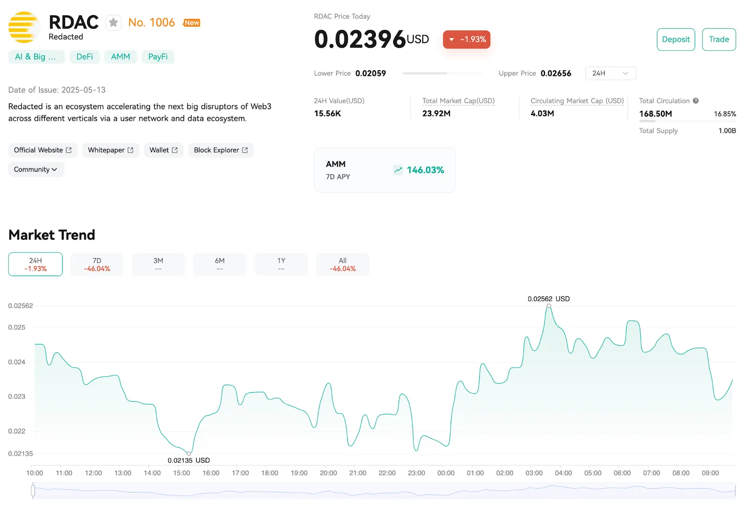This screenshot has width=749, height=507.
Task: Open the Block Explorer link
Action: click(x=221, y=150)
